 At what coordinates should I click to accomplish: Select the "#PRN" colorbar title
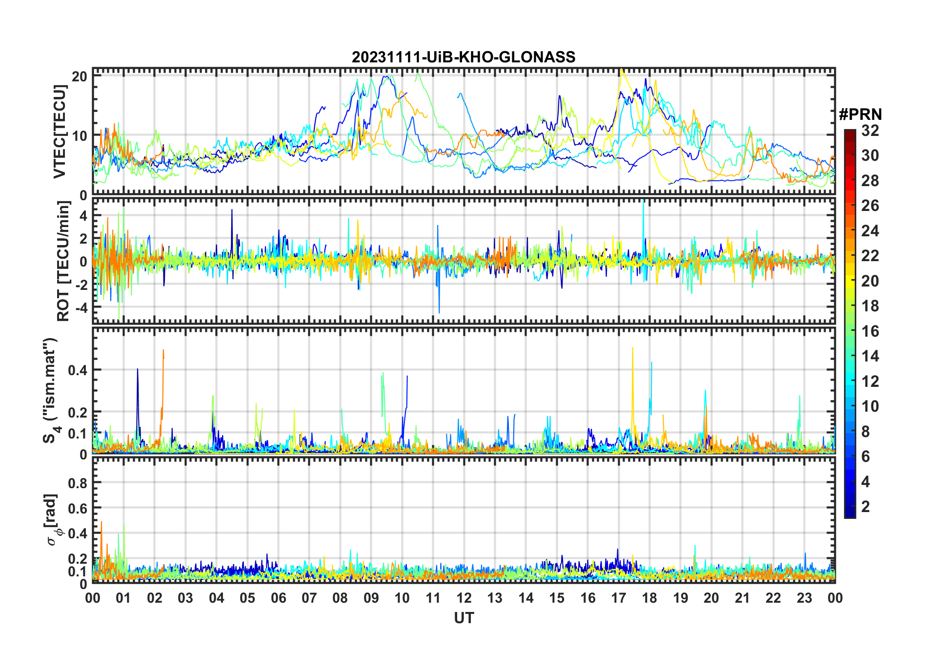point(860,114)
